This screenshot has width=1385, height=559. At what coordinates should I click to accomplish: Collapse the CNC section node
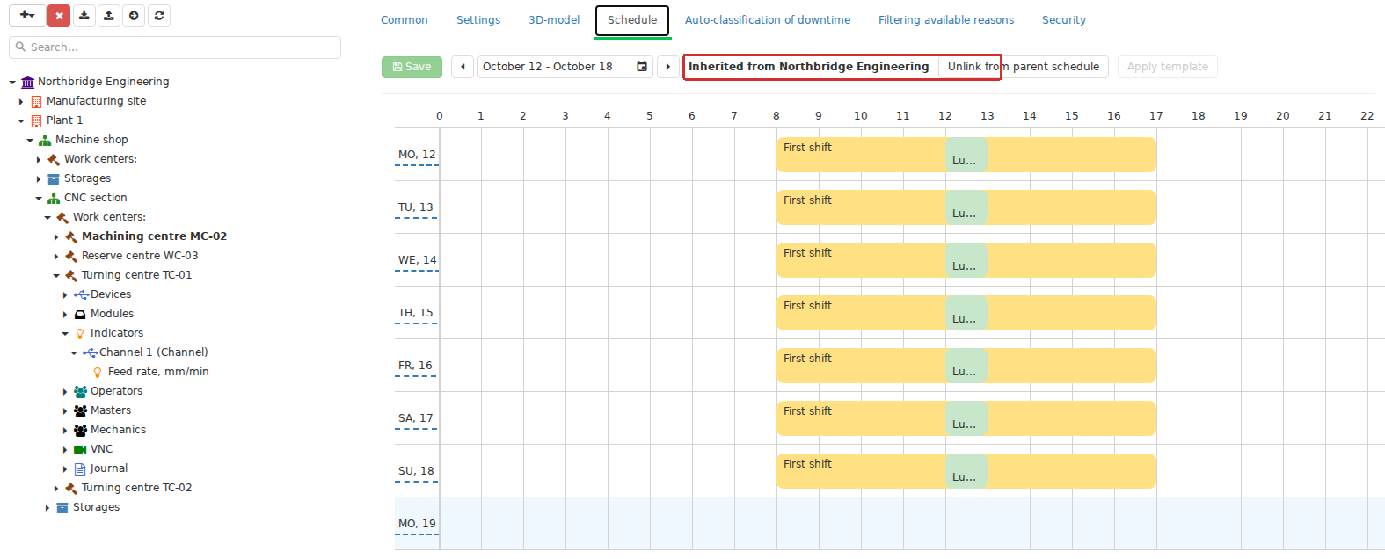(39, 199)
